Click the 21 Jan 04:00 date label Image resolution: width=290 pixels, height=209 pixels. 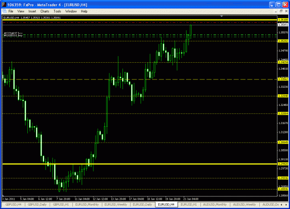tap(191, 199)
